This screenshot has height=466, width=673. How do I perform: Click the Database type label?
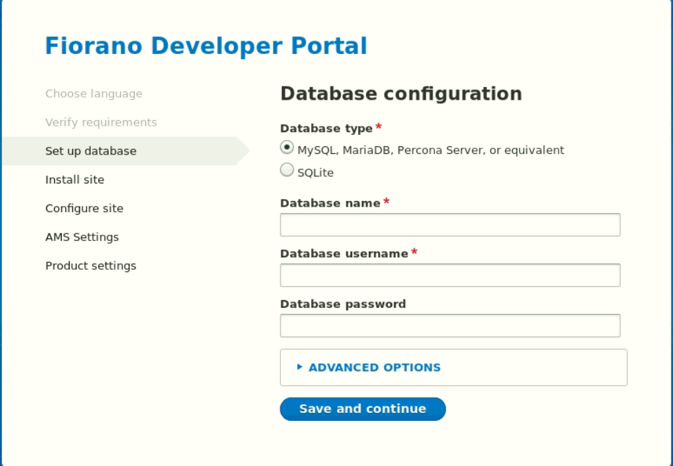click(326, 129)
